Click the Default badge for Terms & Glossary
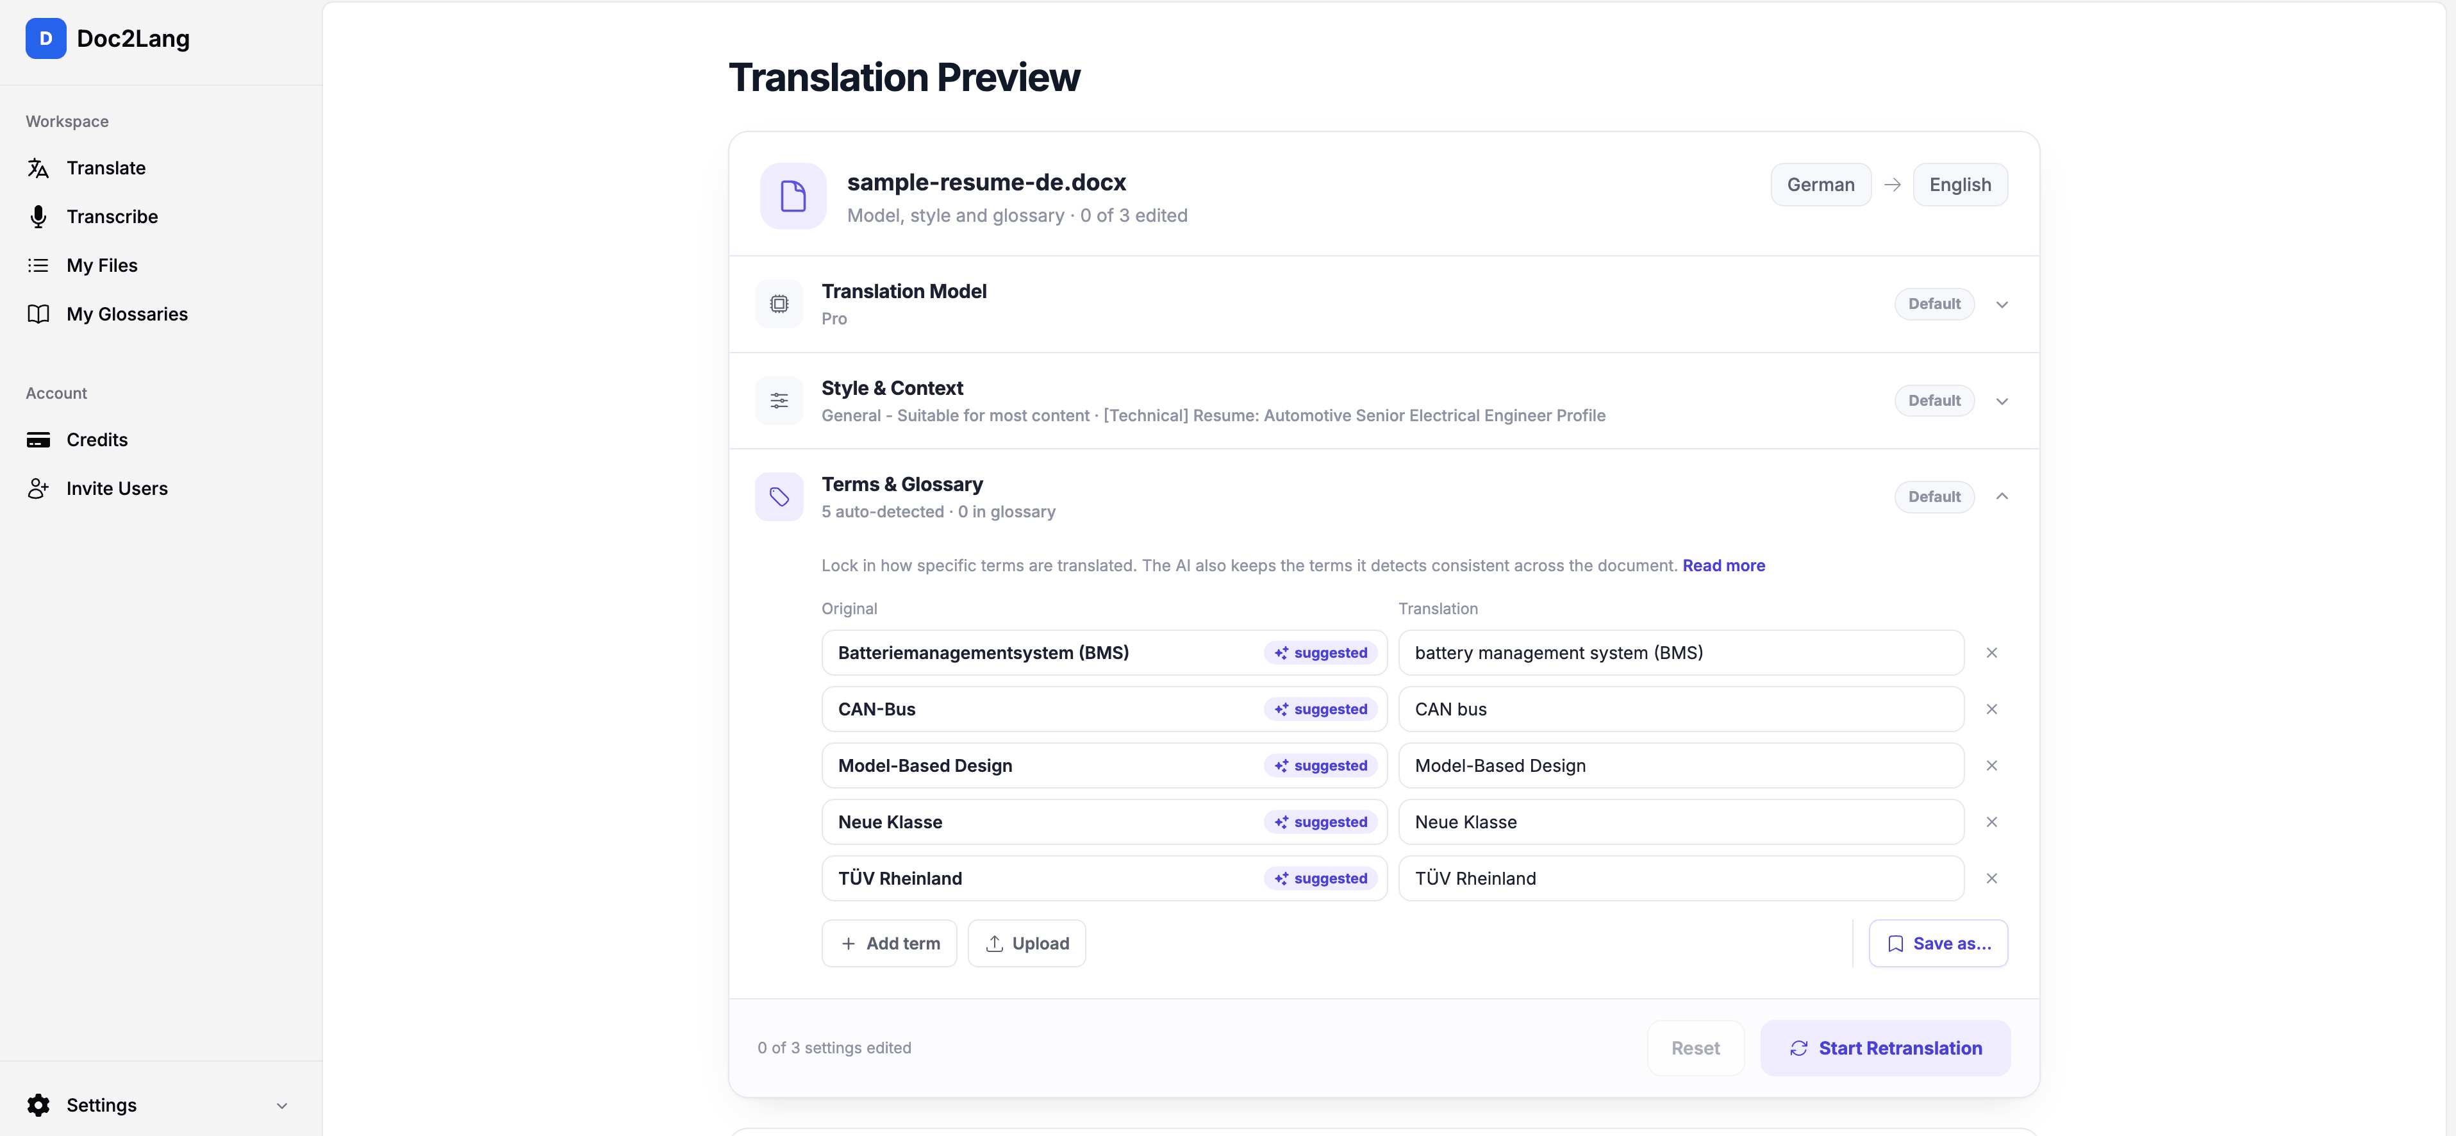This screenshot has width=2456, height=1136. pyautogui.click(x=1934, y=497)
